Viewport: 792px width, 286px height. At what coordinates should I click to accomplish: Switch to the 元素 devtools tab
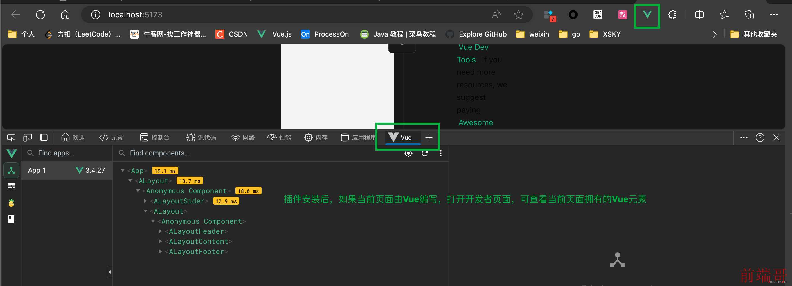click(x=111, y=137)
